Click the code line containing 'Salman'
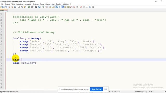This screenshot has height=93, width=166. 58,41
